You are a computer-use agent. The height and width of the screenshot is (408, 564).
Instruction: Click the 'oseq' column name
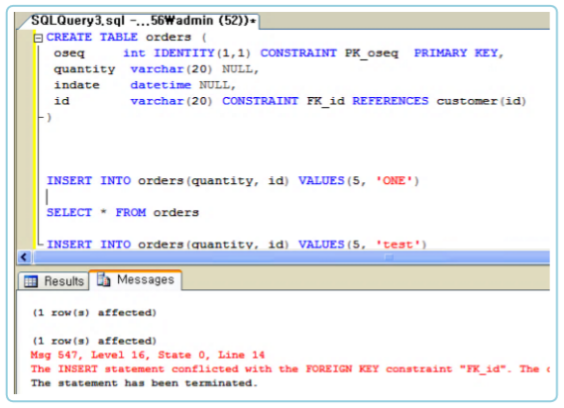point(69,53)
